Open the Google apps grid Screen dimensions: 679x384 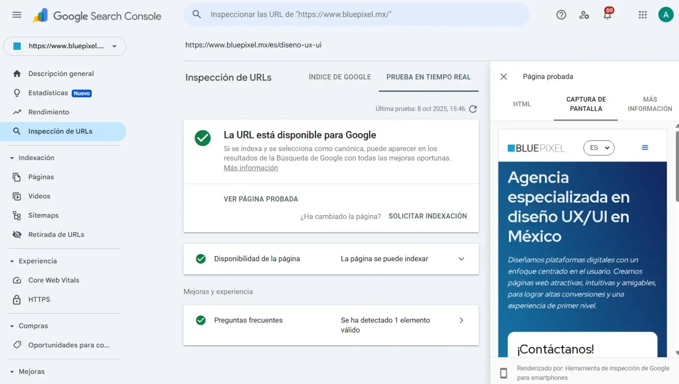pyautogui.click(x=642, y=15)
